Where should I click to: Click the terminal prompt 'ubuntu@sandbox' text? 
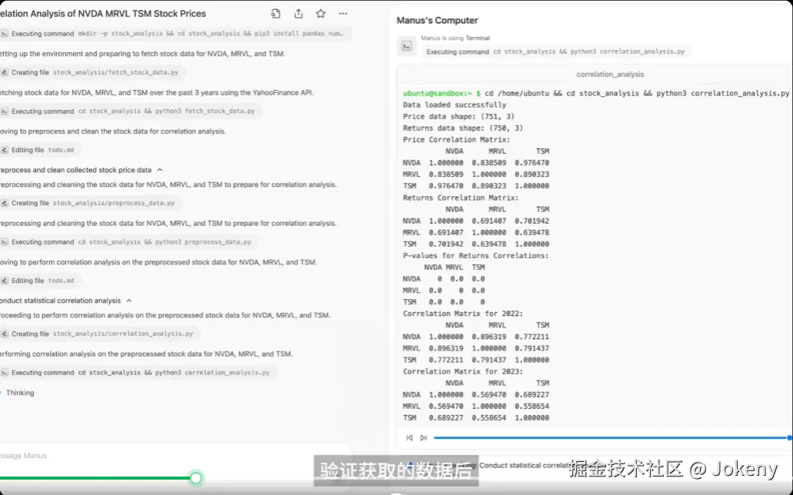pos(434,93)
